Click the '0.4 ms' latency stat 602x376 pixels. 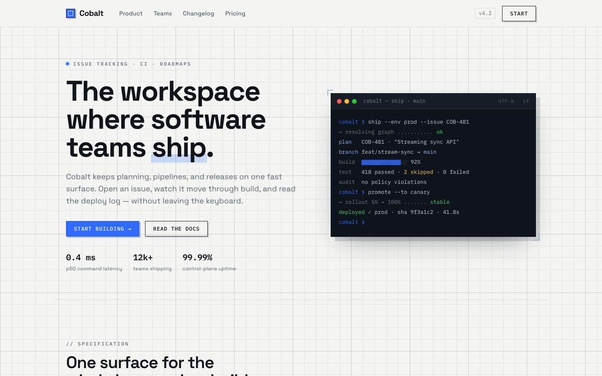(x=81, y=257)
